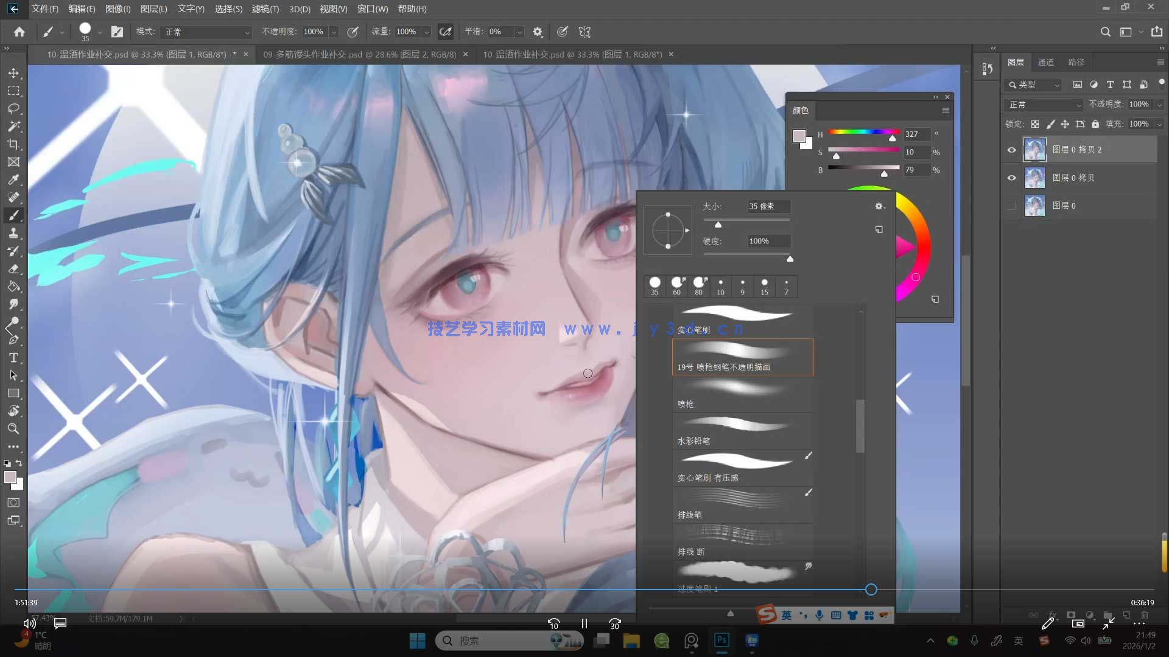Select the Horizontal Type tool
This screenshot has width=1169, height=657.
point(13,358)
